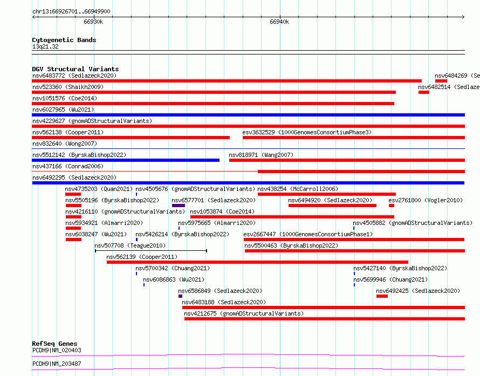Click esv3632529 (1000GenomesConsortiumPhase3) label

pos(307,132)
